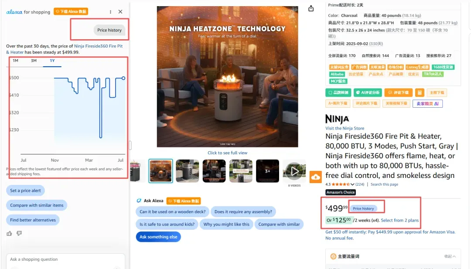Open Select from 2 plans link
This screenshot has width=471, height=269.
pyautogui.click(x=399, y=220)
